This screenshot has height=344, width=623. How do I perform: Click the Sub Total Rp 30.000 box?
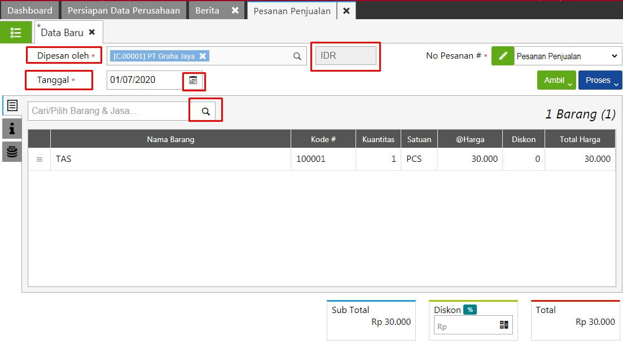pyautogui.click(x=371, y=320)
